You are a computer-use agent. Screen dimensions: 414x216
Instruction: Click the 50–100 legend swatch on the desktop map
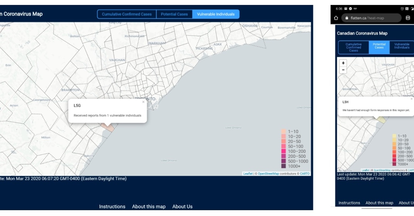284,146
